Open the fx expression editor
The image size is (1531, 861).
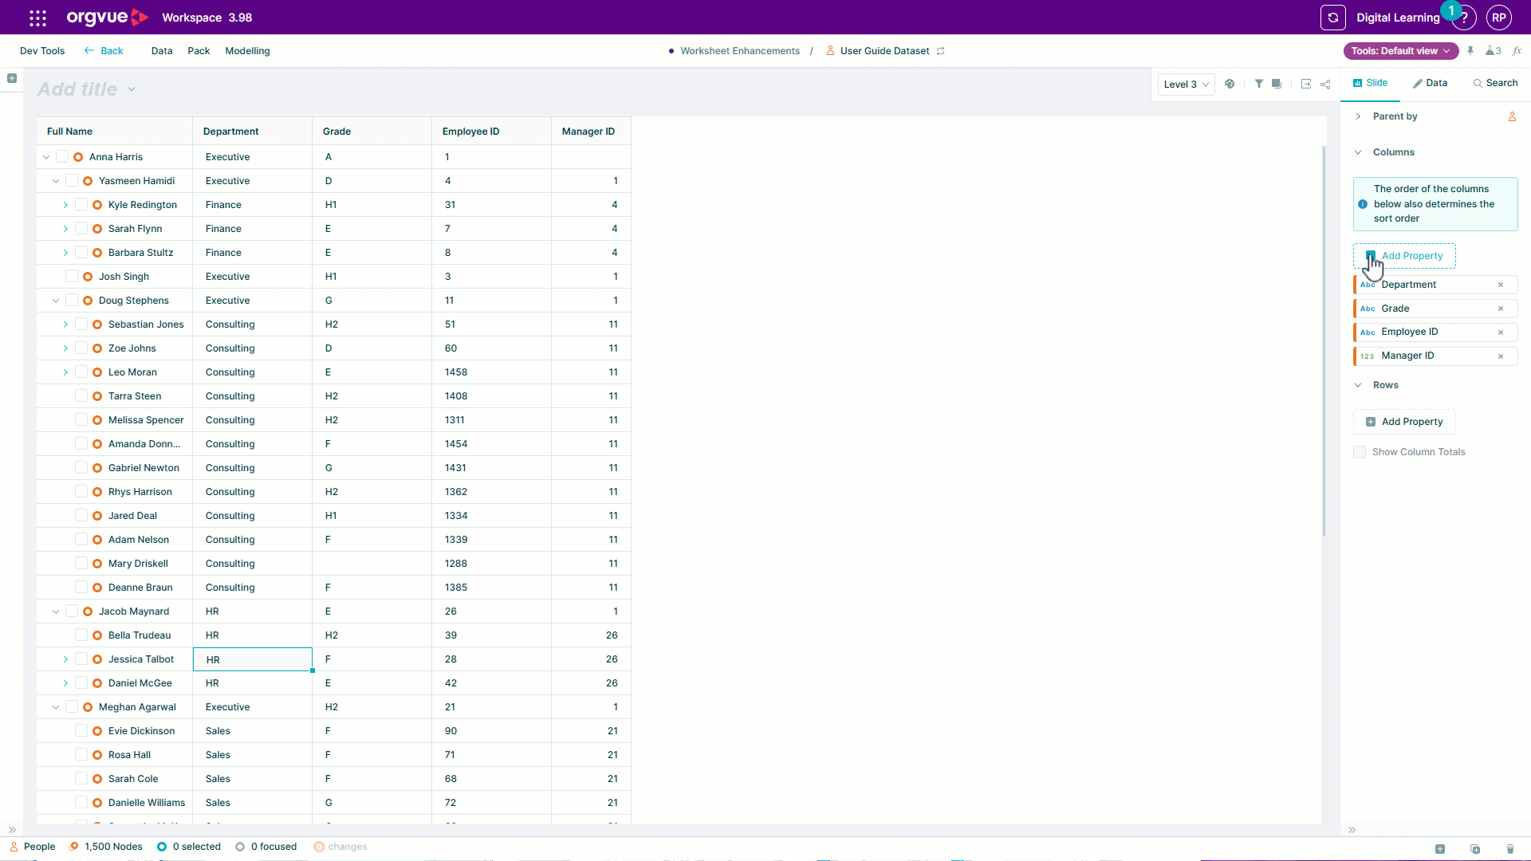pos(1517,51)
